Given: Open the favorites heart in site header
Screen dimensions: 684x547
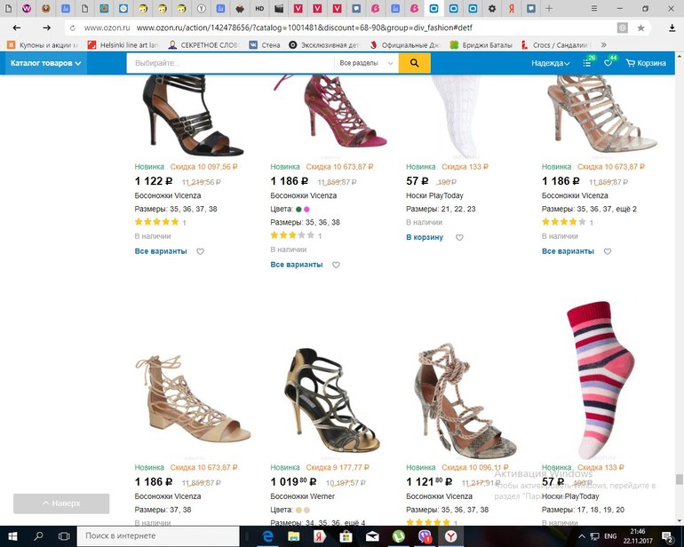Looking at the screenshot, I should coord(608,63).
